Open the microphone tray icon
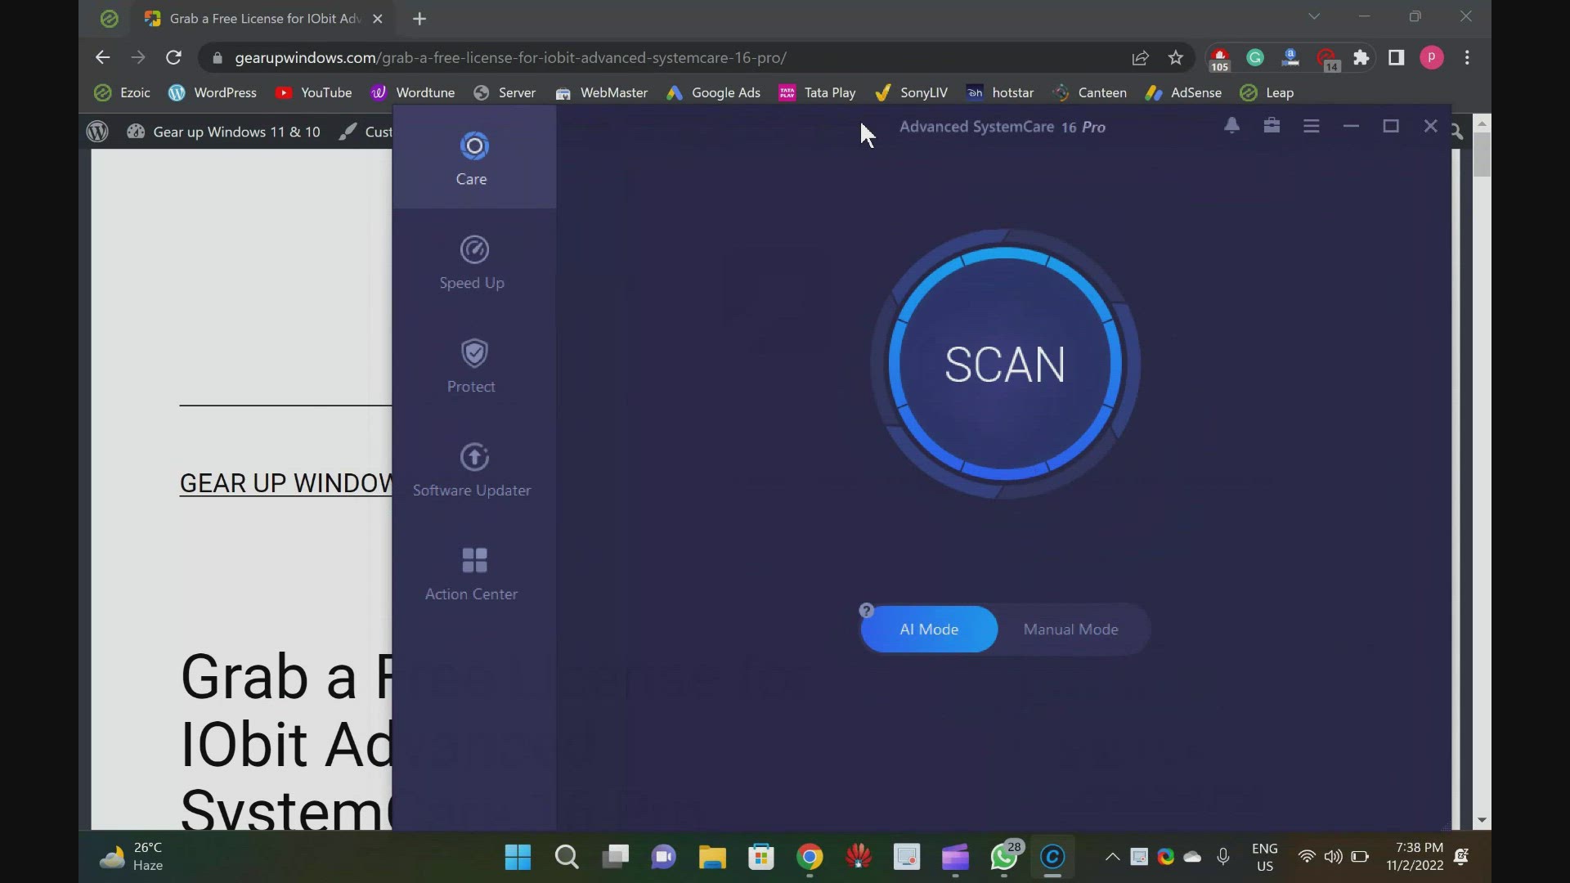The height and width of the screenshot is (883, 1570). [x=1223, y=857]
